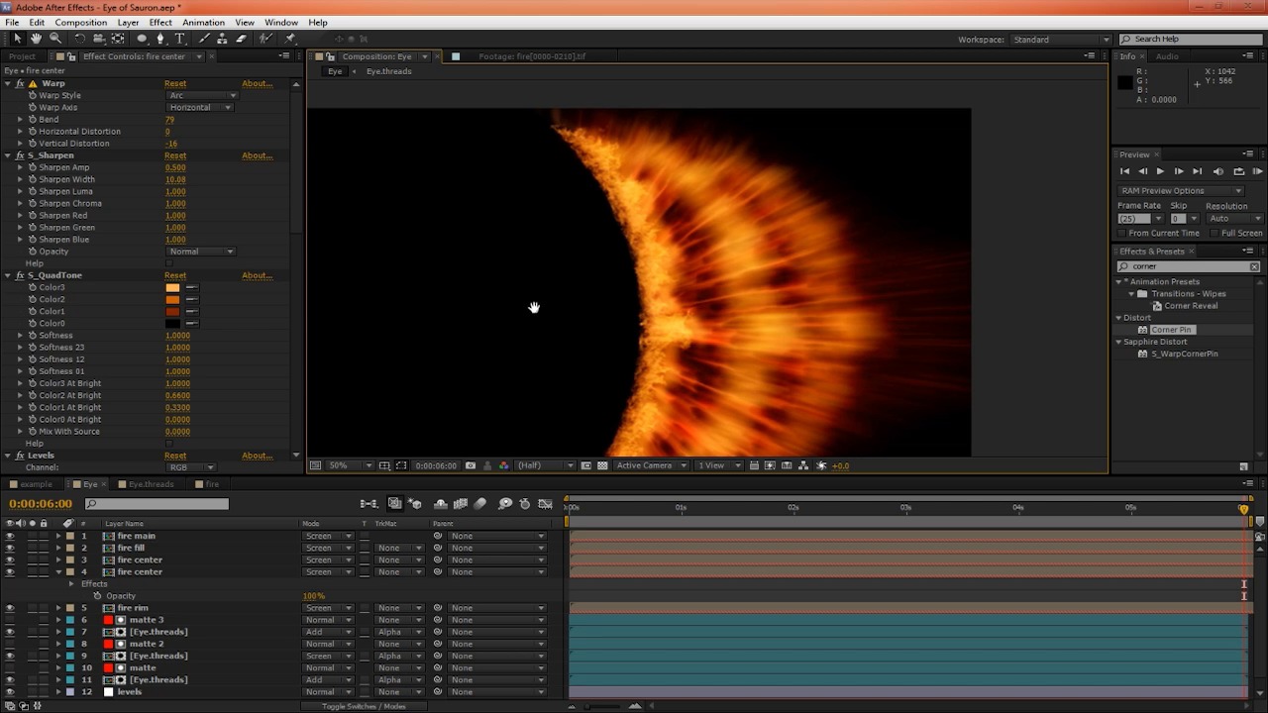Image resolution: width=1268 pixels, height=713 pixels.
Task: Toggle Draft 3D in timeline
Action: point(415,504)
